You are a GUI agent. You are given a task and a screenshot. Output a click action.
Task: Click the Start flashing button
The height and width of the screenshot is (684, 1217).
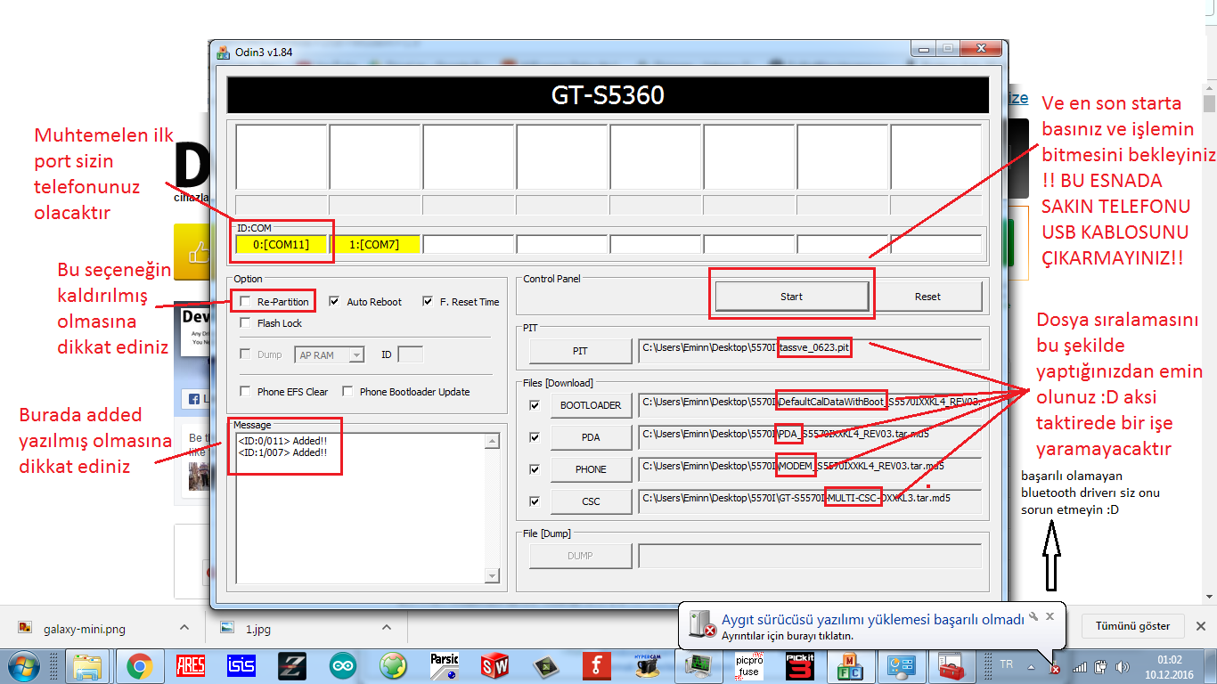792,297
